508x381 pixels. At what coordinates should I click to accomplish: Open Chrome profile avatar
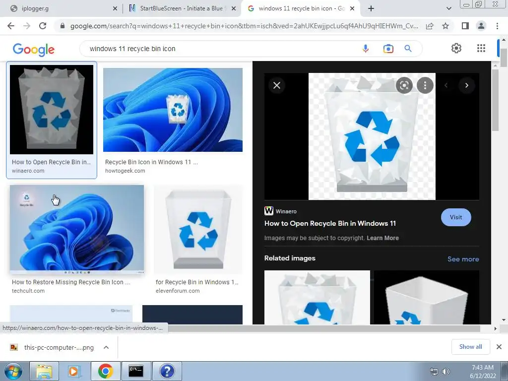click(481, 26)
